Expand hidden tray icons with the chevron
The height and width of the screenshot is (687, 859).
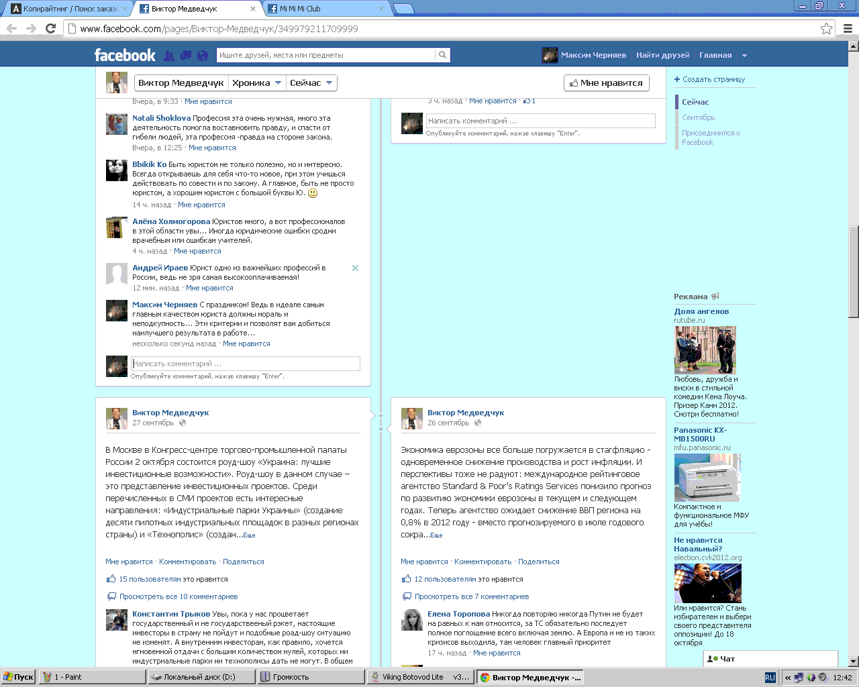coord(788,677)
